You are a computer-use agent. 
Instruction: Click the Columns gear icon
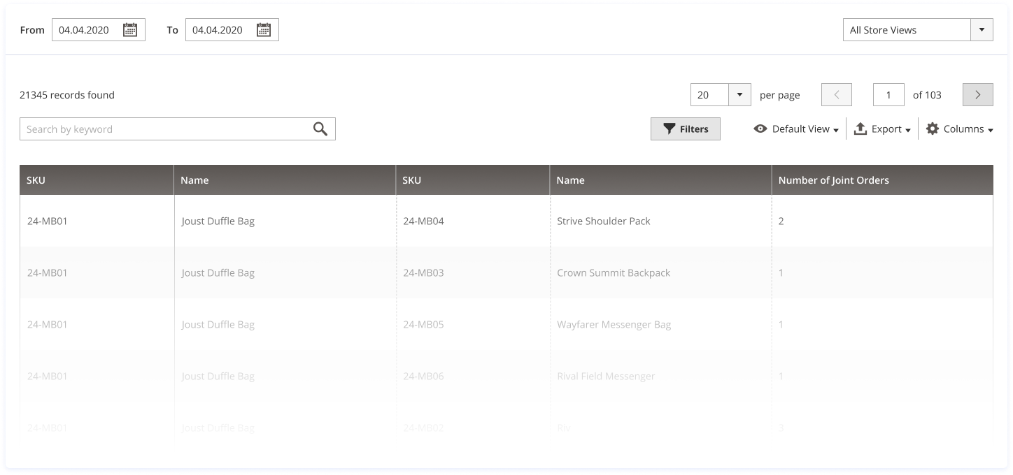click(x=933, y=129)
